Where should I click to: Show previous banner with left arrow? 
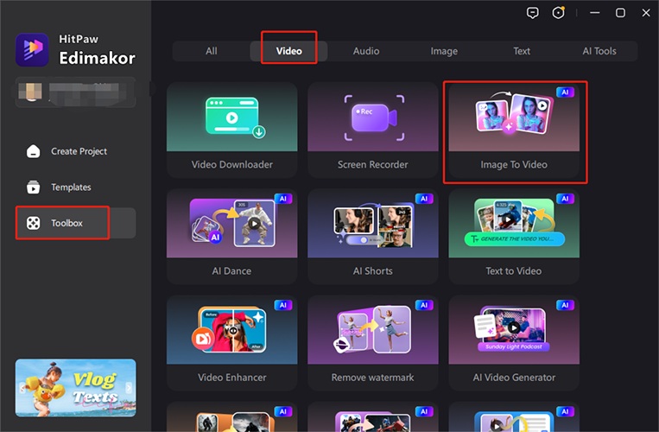20,389
